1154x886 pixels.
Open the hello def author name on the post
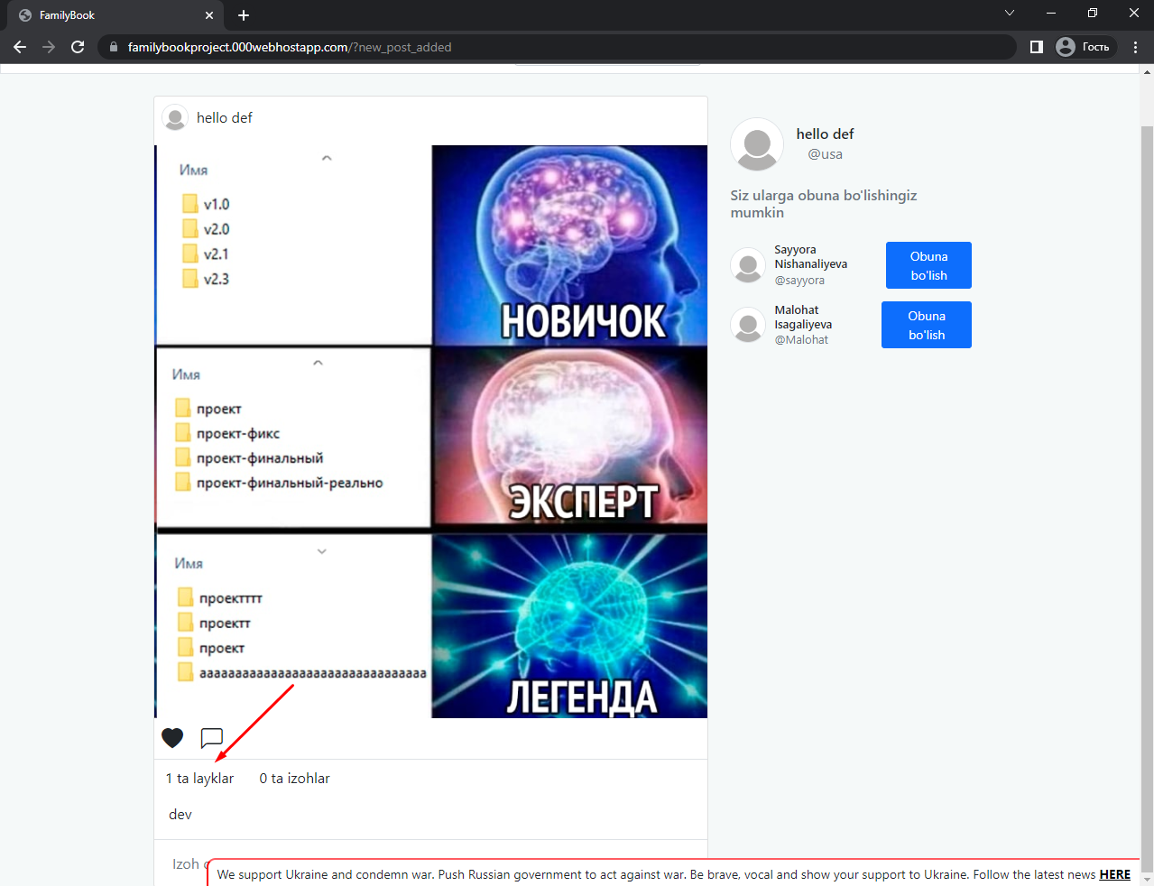[x=225, y=117]
